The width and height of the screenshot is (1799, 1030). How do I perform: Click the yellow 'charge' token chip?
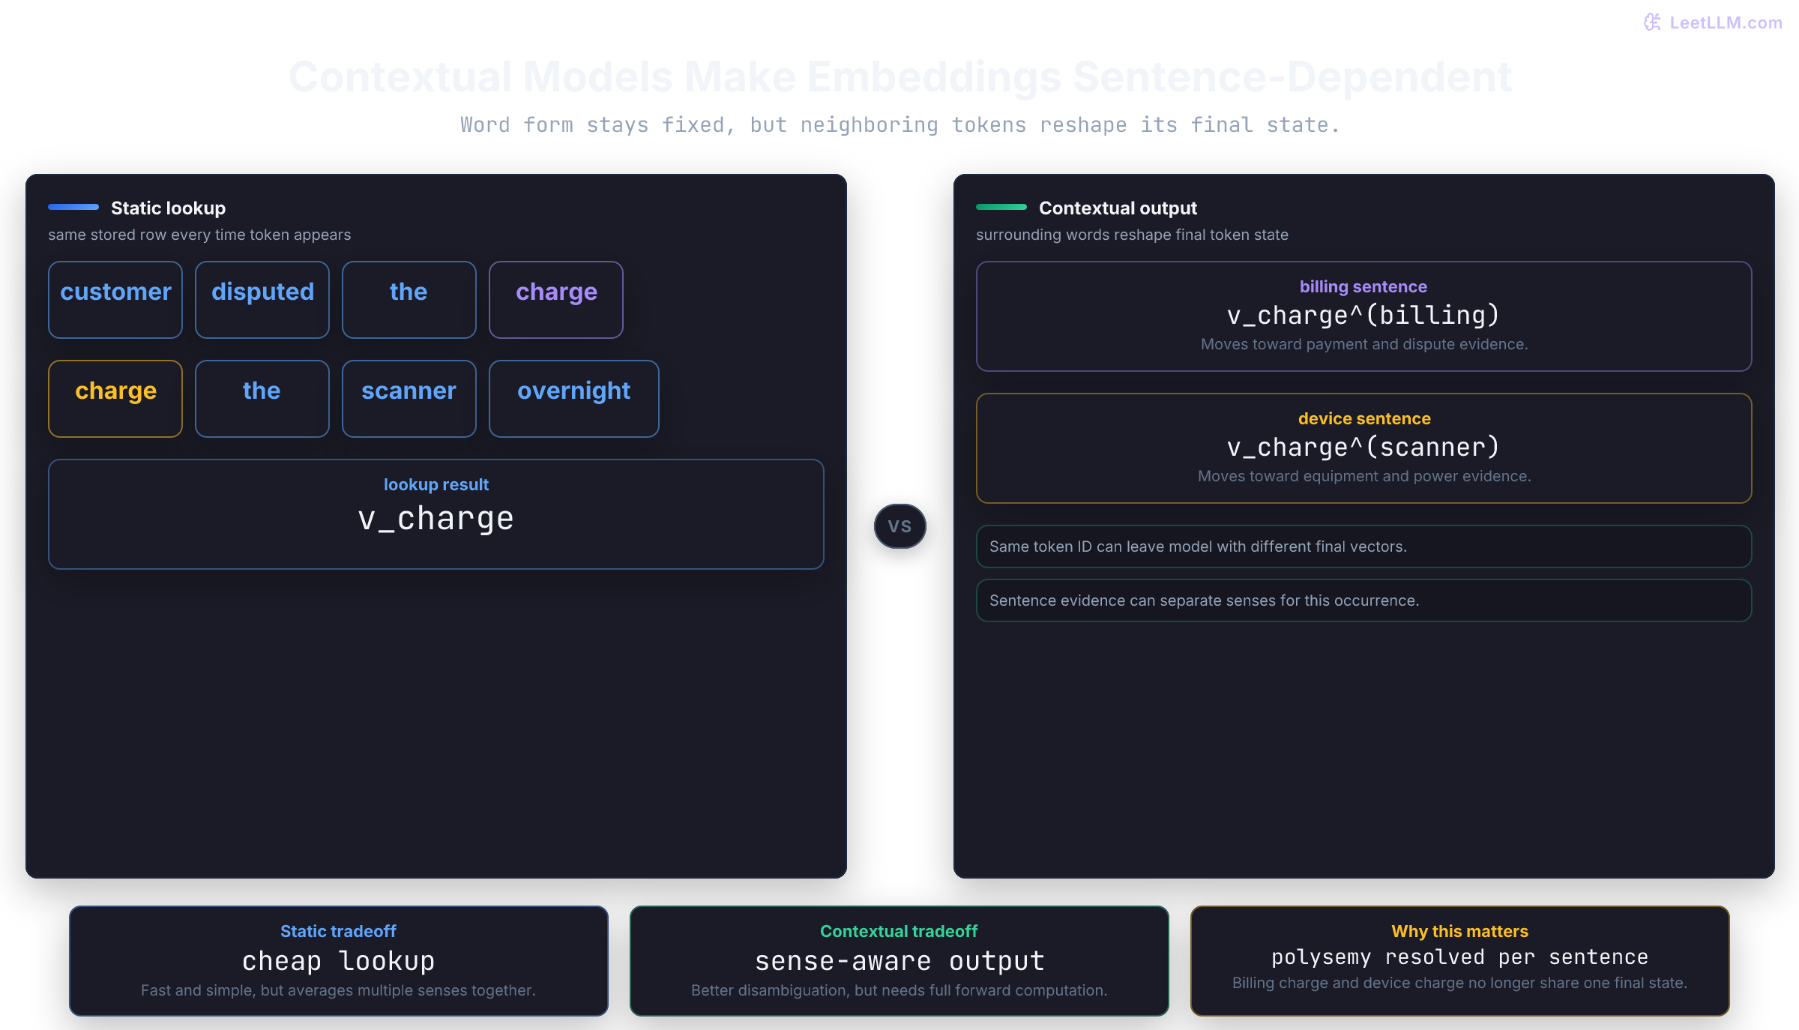pos(115,398)
